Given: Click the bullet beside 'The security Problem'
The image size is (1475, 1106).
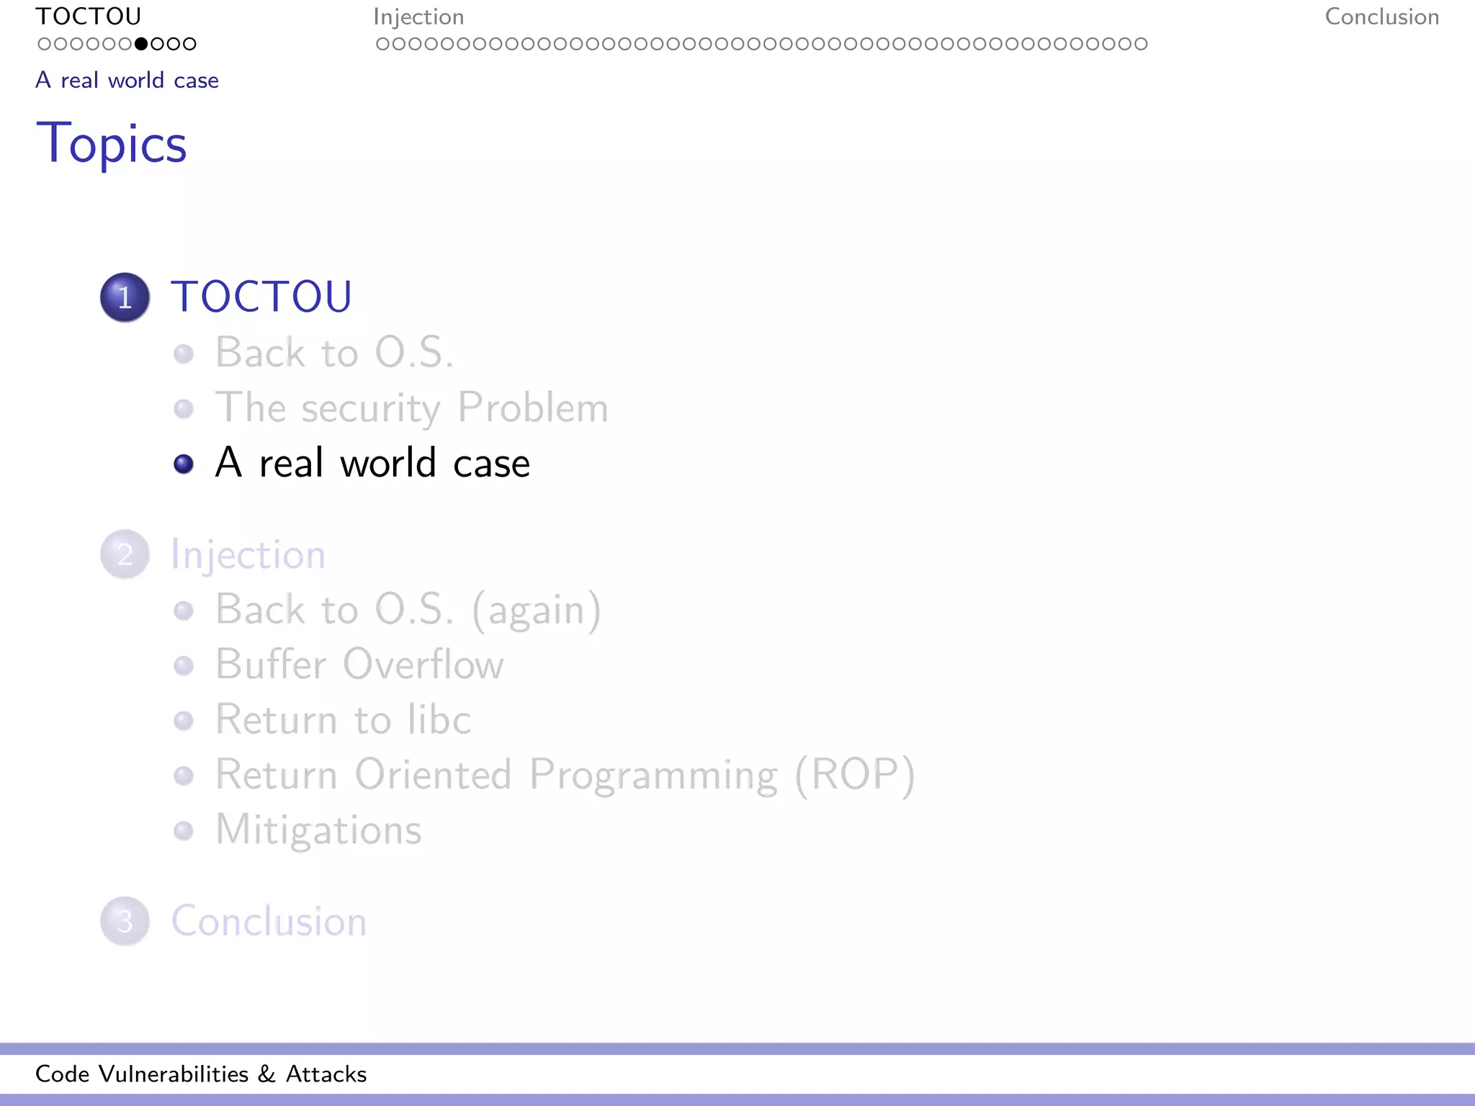Looking at the screenshot, I should pyautogui.click(x=184, y=409).
